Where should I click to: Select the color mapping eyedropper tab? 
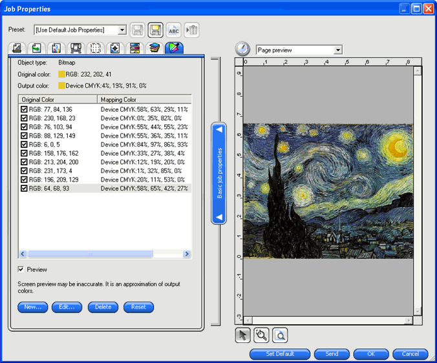(x=174, y=48)
